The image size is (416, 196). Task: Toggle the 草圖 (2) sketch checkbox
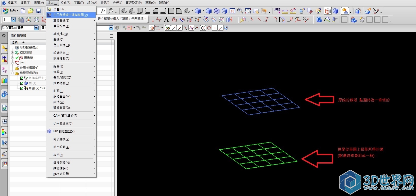(22, 88)
